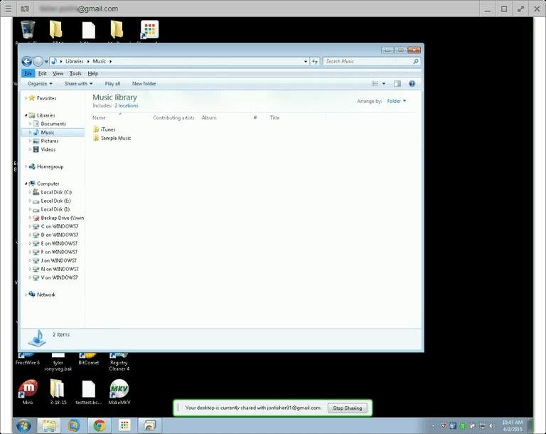Open the address bar previous locations dropdown
The image size is (546, 434).
306,61
